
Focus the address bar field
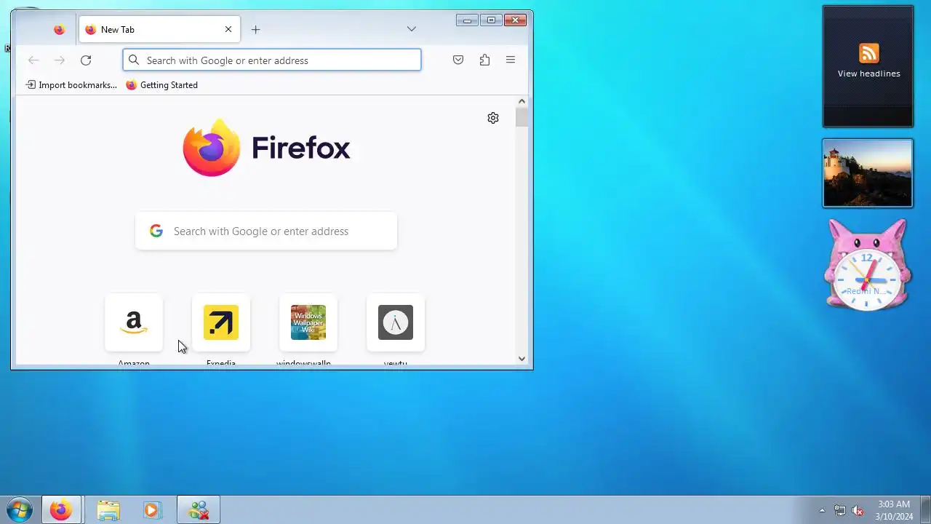(272, 60)
